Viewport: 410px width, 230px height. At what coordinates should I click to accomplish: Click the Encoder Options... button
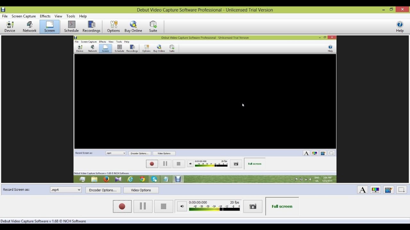[103, 190]
